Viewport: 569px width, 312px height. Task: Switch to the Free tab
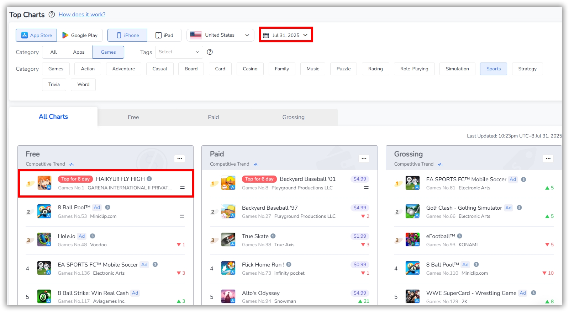coord(133,117)
